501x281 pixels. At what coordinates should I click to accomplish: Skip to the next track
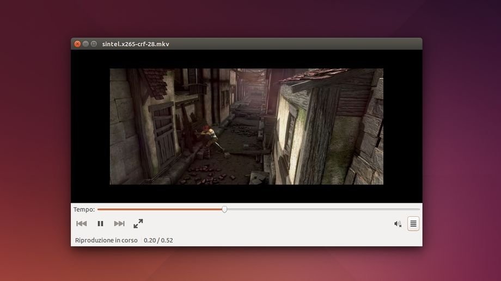[119, 223]
